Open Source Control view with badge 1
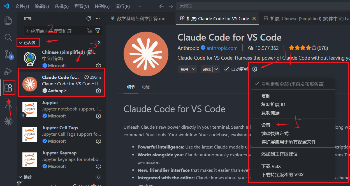The height and width of the screenshot is (186, 350). (8, 54)
